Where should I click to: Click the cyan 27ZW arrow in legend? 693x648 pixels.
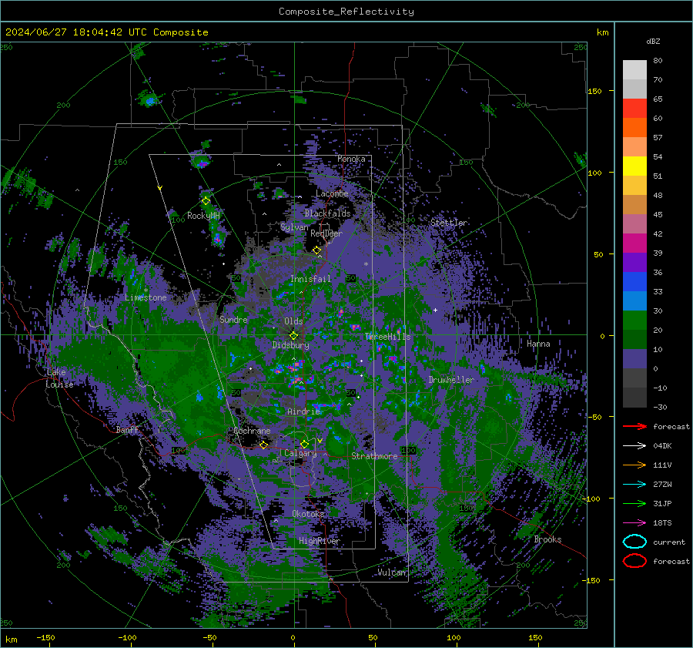[634, 485]
